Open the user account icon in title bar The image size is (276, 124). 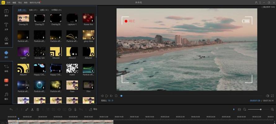[x=256, y=2]
